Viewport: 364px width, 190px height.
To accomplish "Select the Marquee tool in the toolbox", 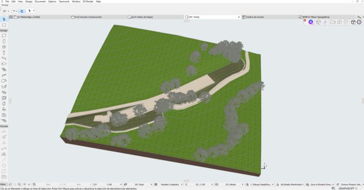I will pyautogui.click(x=4, y=25).
